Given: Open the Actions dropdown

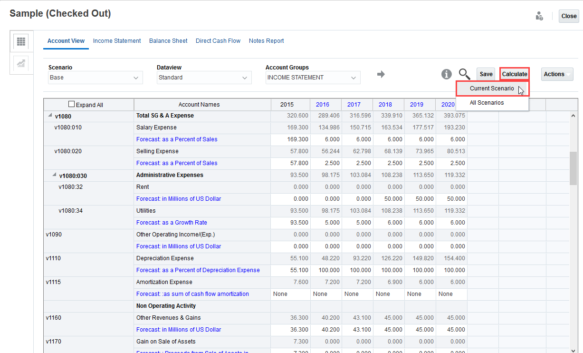Looking at the screenshot, I should coord(556,74).
